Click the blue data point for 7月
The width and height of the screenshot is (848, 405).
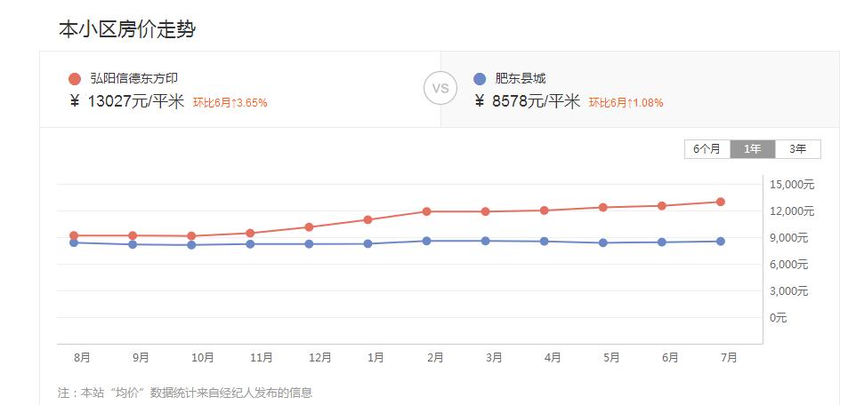(721, 242)
